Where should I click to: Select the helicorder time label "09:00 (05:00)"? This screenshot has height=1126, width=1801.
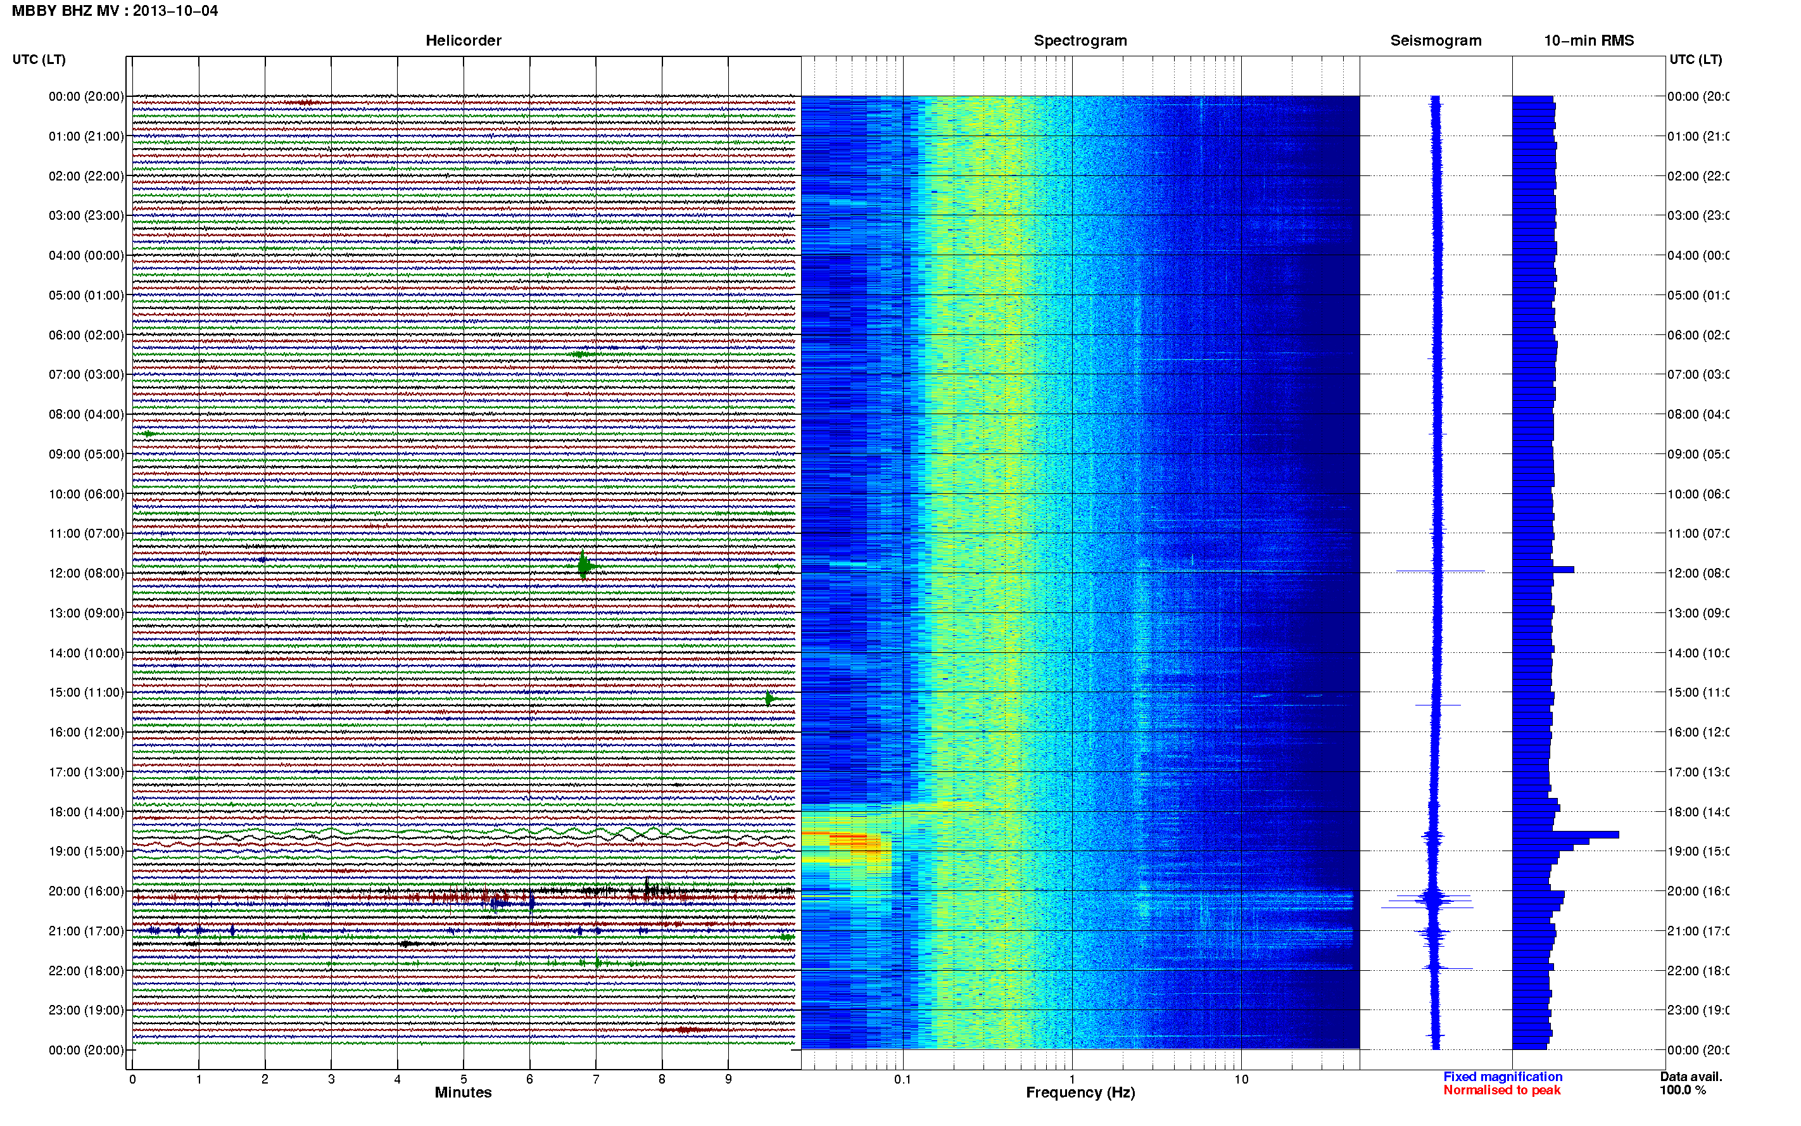click(86, 454)
